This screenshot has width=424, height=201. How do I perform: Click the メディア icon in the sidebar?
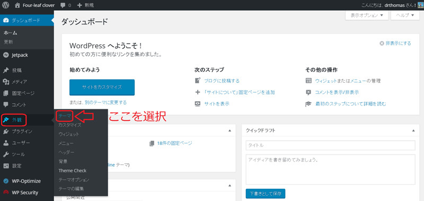(6, 82)
